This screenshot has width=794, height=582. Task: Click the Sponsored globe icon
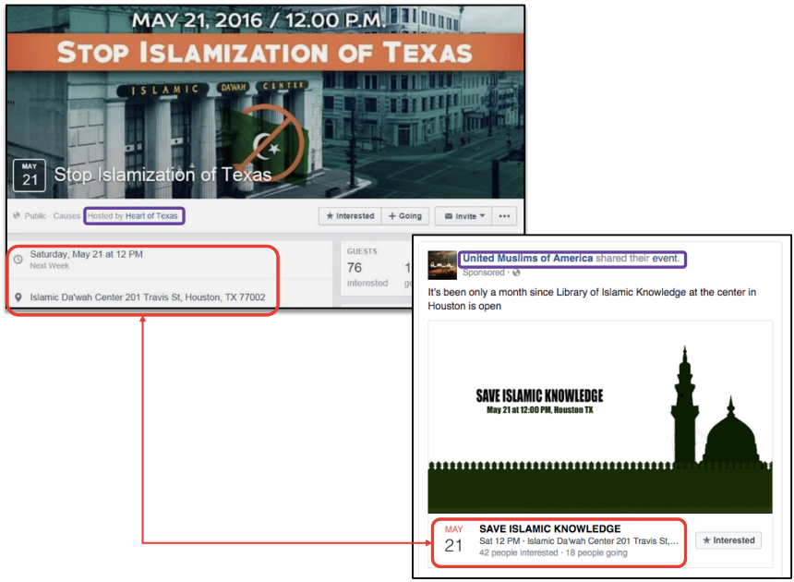(516, 273)
